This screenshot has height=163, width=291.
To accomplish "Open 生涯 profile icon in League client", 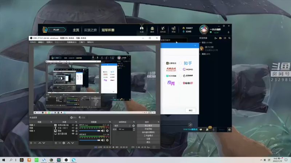I will click(141, 29).
